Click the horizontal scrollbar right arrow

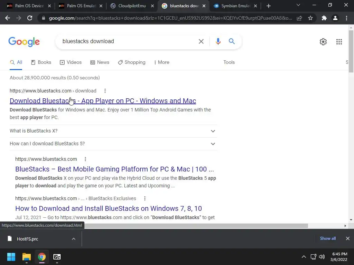(x=345, y=226)
